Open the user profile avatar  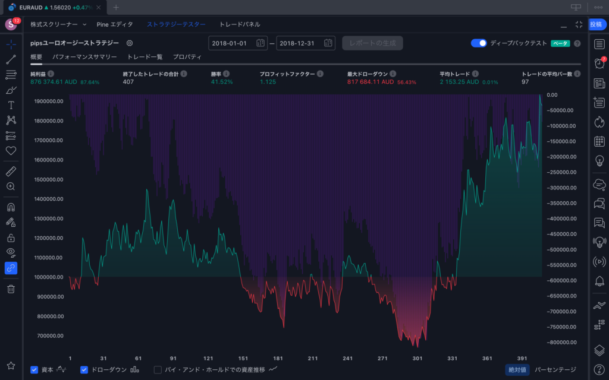(x=11, y=24)
